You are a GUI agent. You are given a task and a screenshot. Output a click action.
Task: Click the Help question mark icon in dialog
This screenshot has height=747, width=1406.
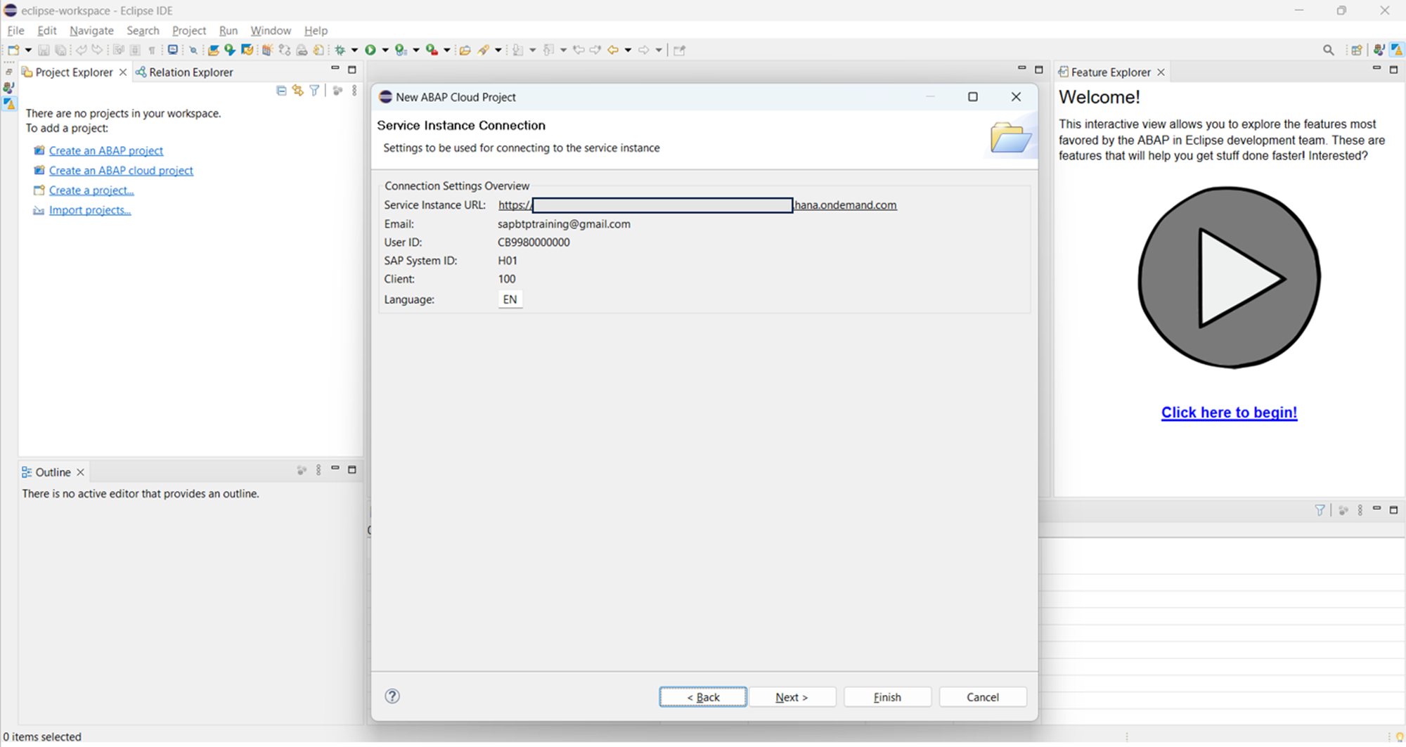point(392,696)
